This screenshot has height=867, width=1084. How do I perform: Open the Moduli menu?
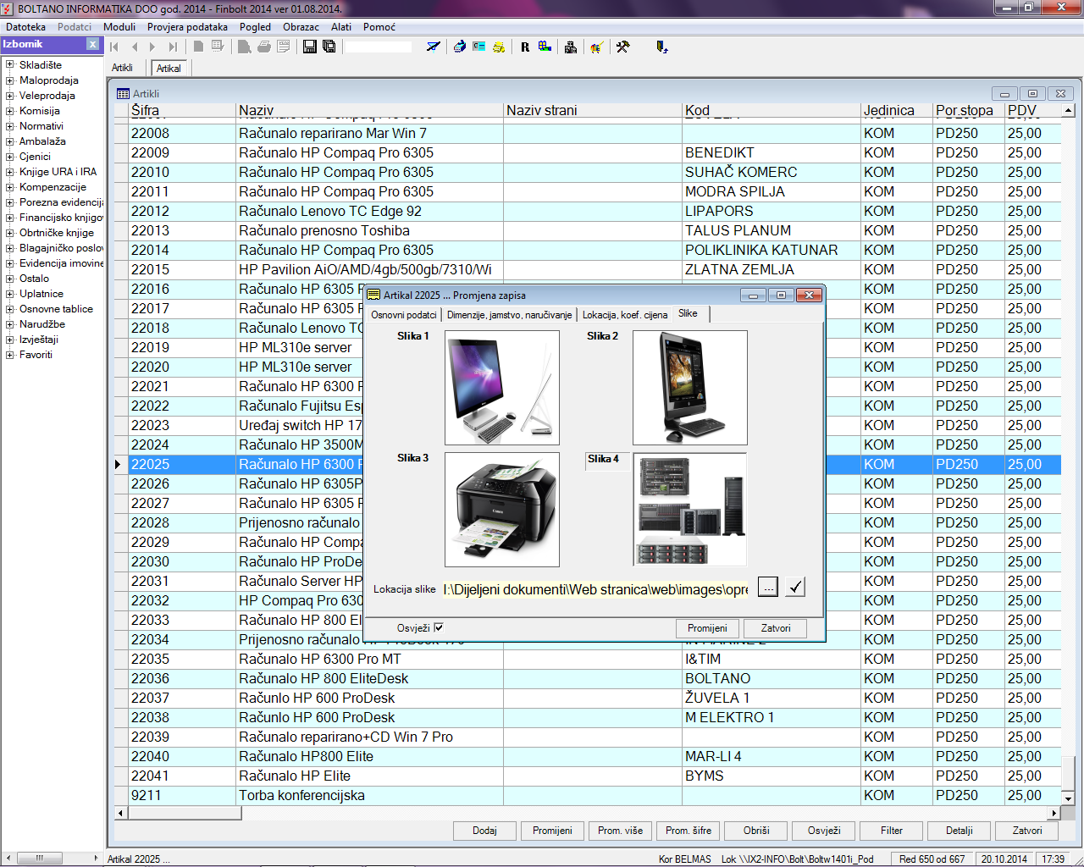coord(119,27)
